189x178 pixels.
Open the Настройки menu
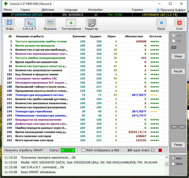coord(95,10)
